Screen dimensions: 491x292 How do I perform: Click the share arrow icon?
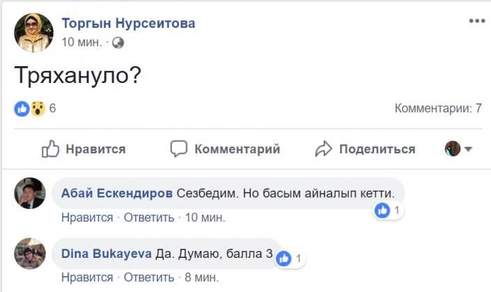[324, 148]
